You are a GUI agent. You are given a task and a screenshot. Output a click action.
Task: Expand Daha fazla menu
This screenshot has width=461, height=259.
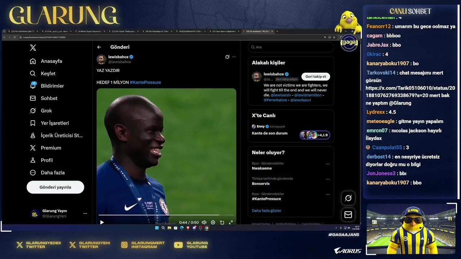click(x=47, y=173)
